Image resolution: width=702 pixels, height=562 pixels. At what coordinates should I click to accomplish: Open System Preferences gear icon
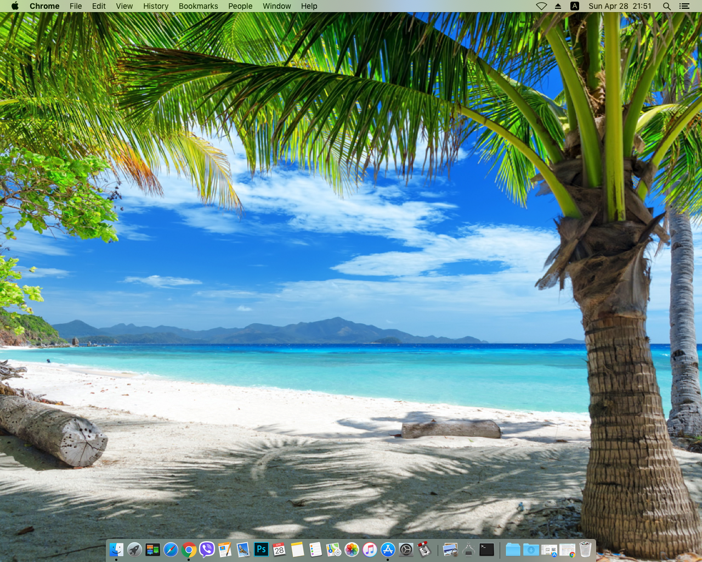tap(406, 549)
